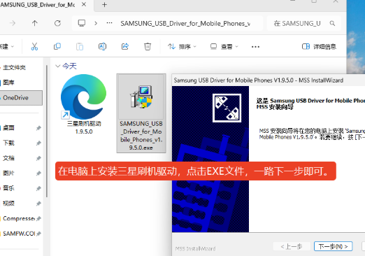Click the This PC monitor icon
This screenshot has height=256, width=365.
tap(82, 23)
